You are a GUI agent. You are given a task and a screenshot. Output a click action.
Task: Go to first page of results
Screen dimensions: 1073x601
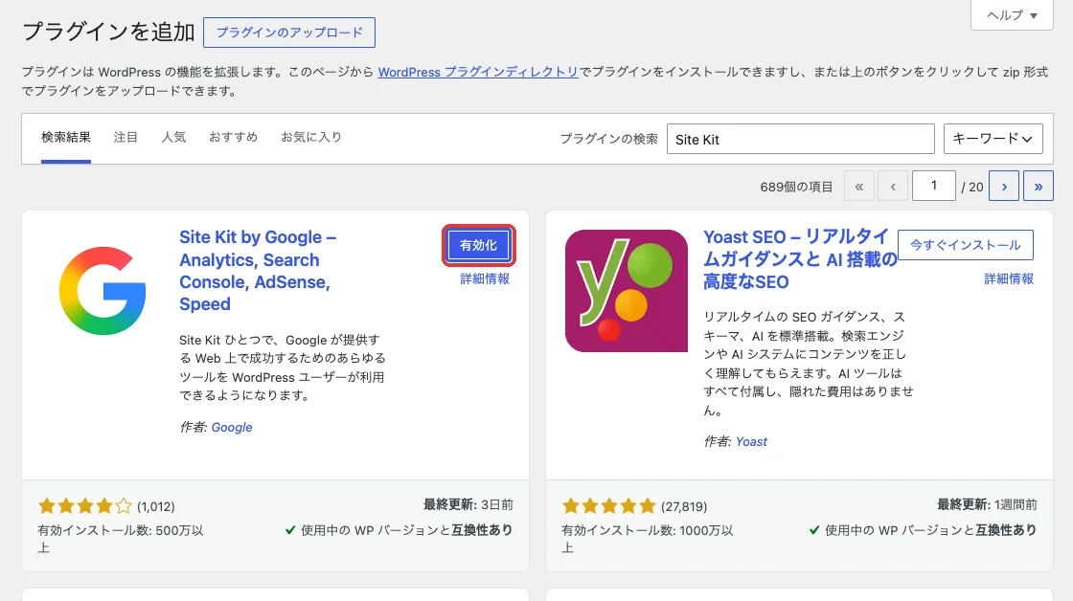[858, 186]
